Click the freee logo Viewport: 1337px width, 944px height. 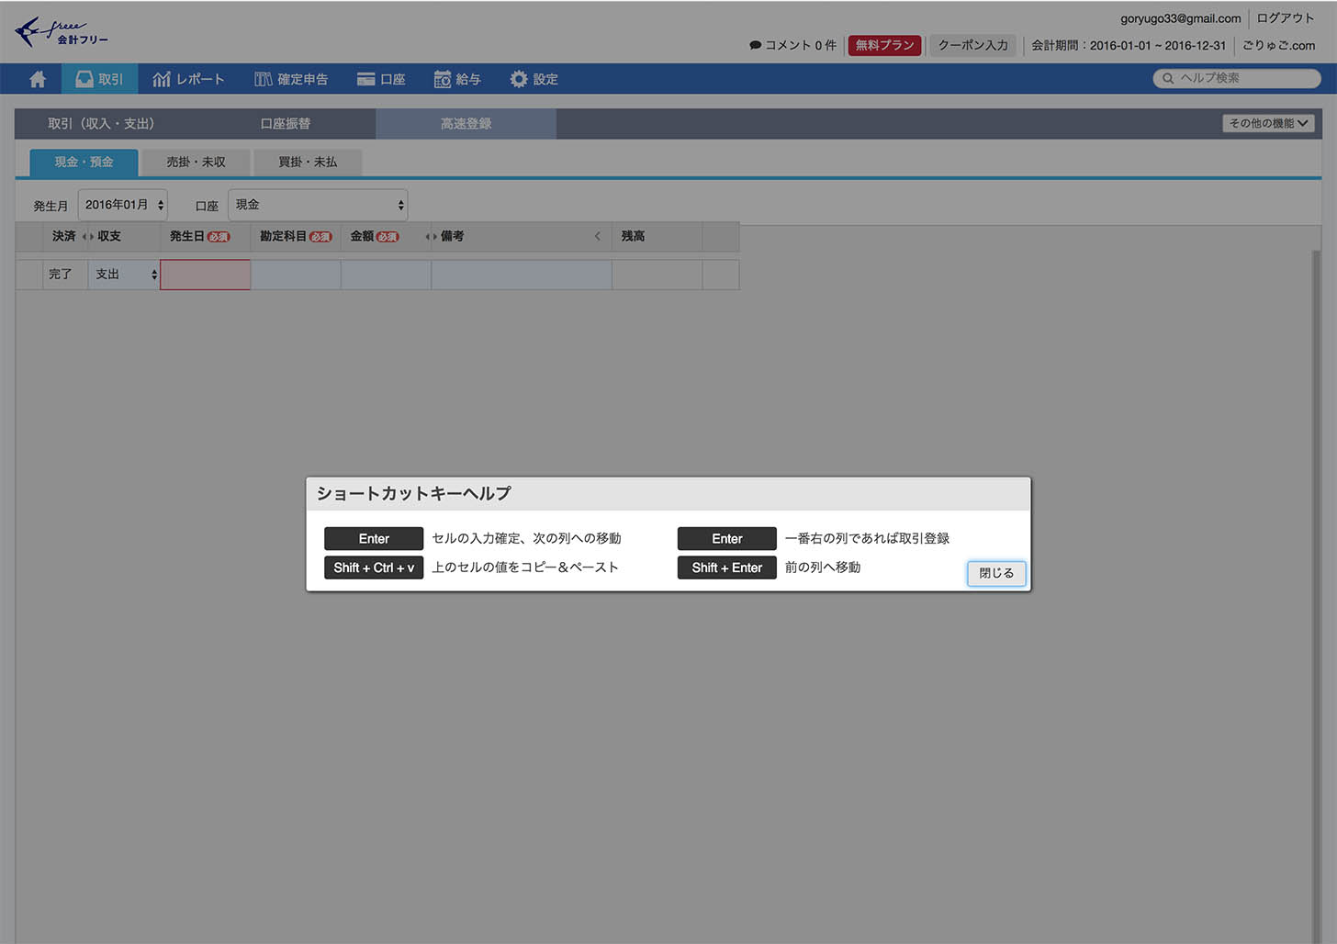click(x=61, y=32)
